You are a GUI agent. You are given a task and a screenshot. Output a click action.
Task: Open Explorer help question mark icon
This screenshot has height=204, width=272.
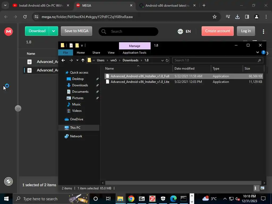click(263, 52)
